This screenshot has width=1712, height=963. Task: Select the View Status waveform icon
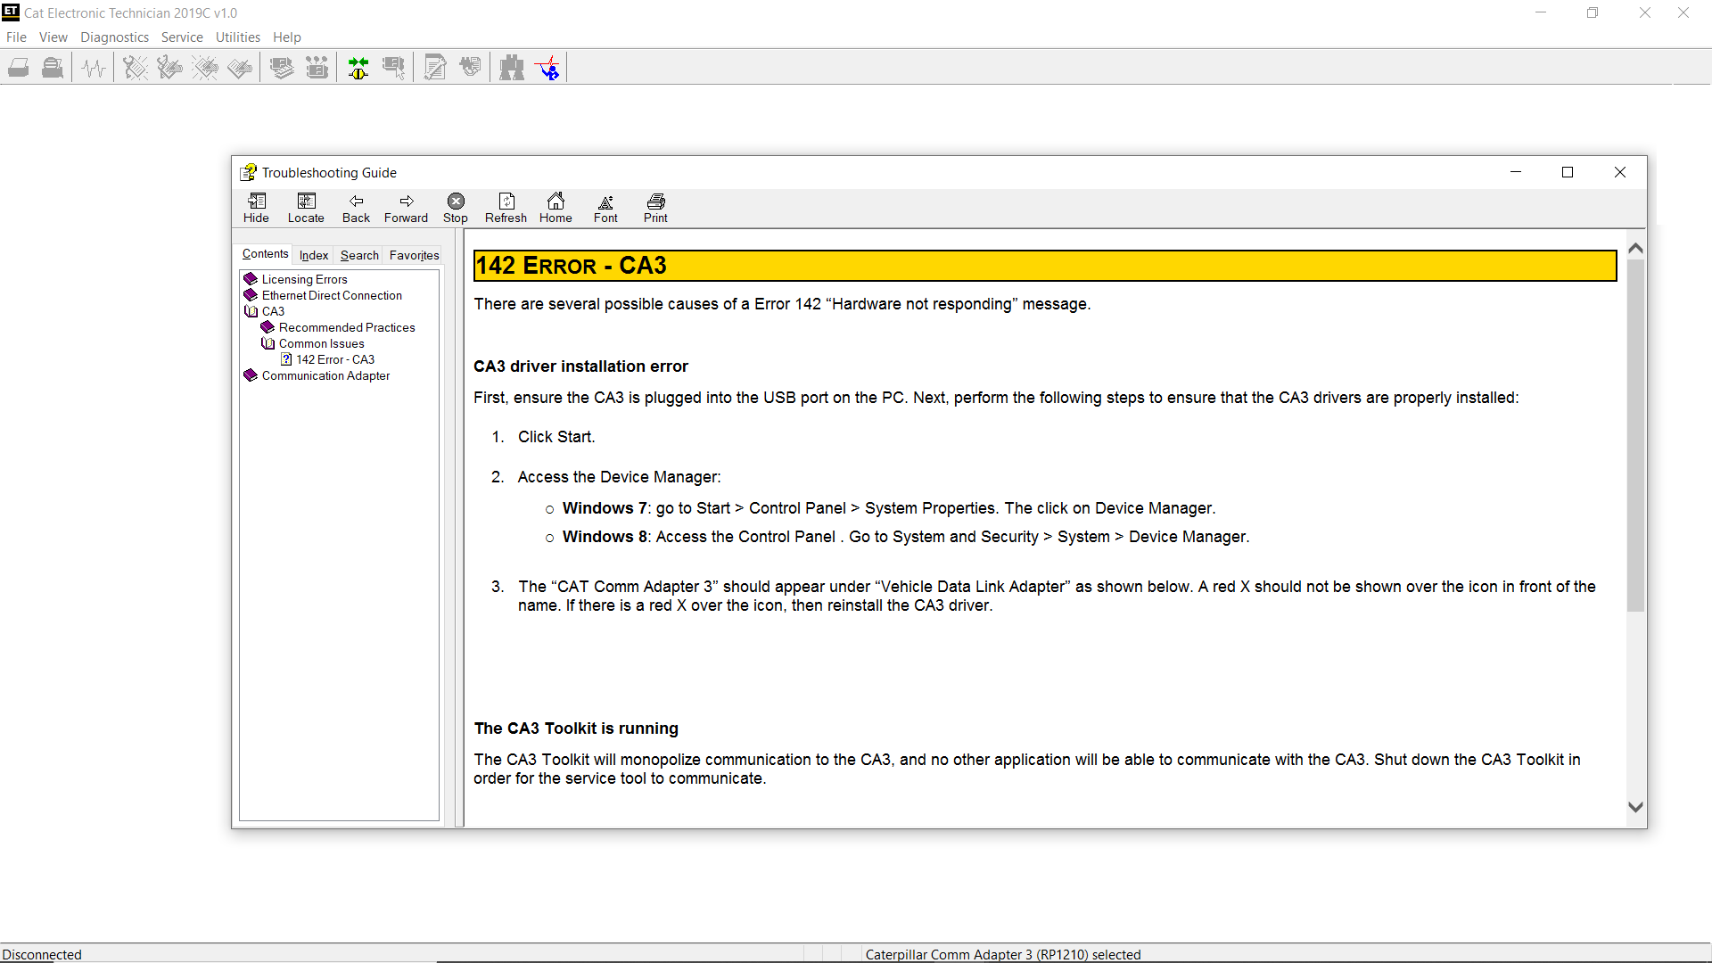[x=93, y=67]
